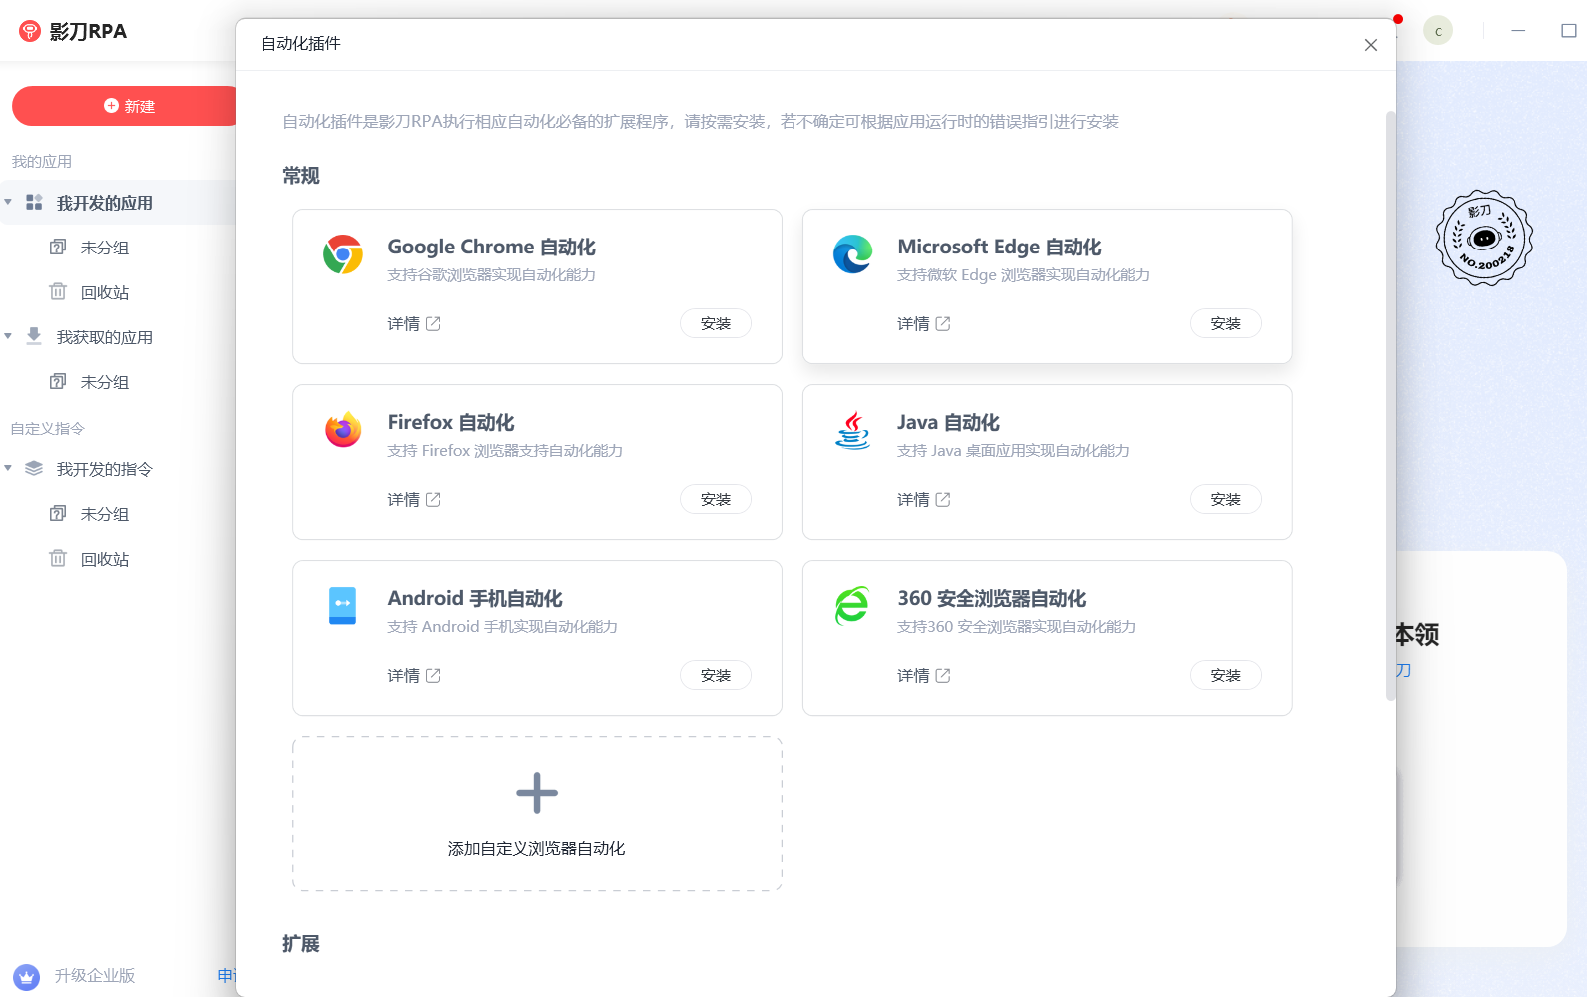The image size is (1587, 997).
Task: Click the Android phone icon
Action: click(343, 606)
